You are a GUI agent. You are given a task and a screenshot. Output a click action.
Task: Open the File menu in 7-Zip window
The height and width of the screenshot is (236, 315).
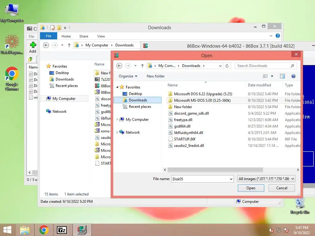(x=31, y=36)
